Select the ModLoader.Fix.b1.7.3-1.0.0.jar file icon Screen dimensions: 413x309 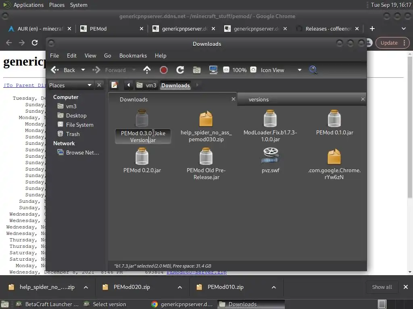click(270, 119)
